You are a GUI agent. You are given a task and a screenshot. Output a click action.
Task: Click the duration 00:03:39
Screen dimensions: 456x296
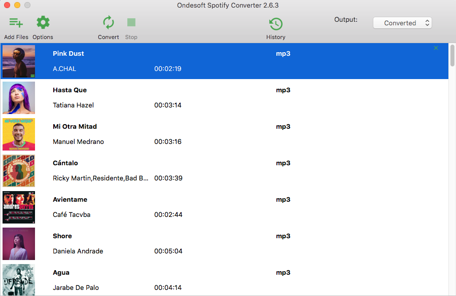pyautogui.click(x=168, y=178)
